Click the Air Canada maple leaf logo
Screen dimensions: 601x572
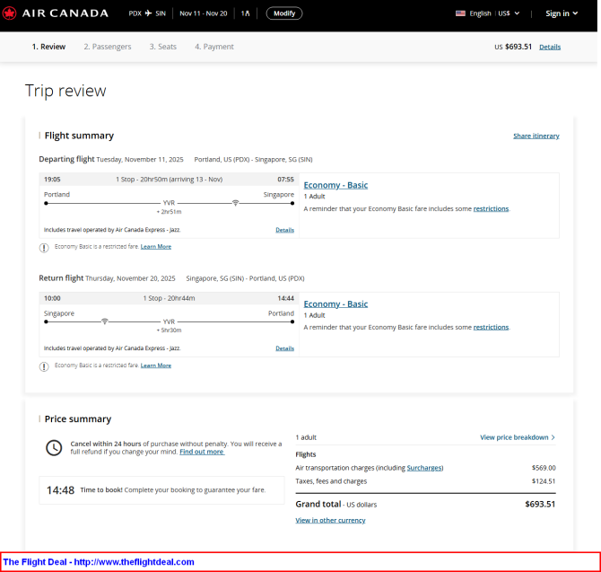pos(9,13)
